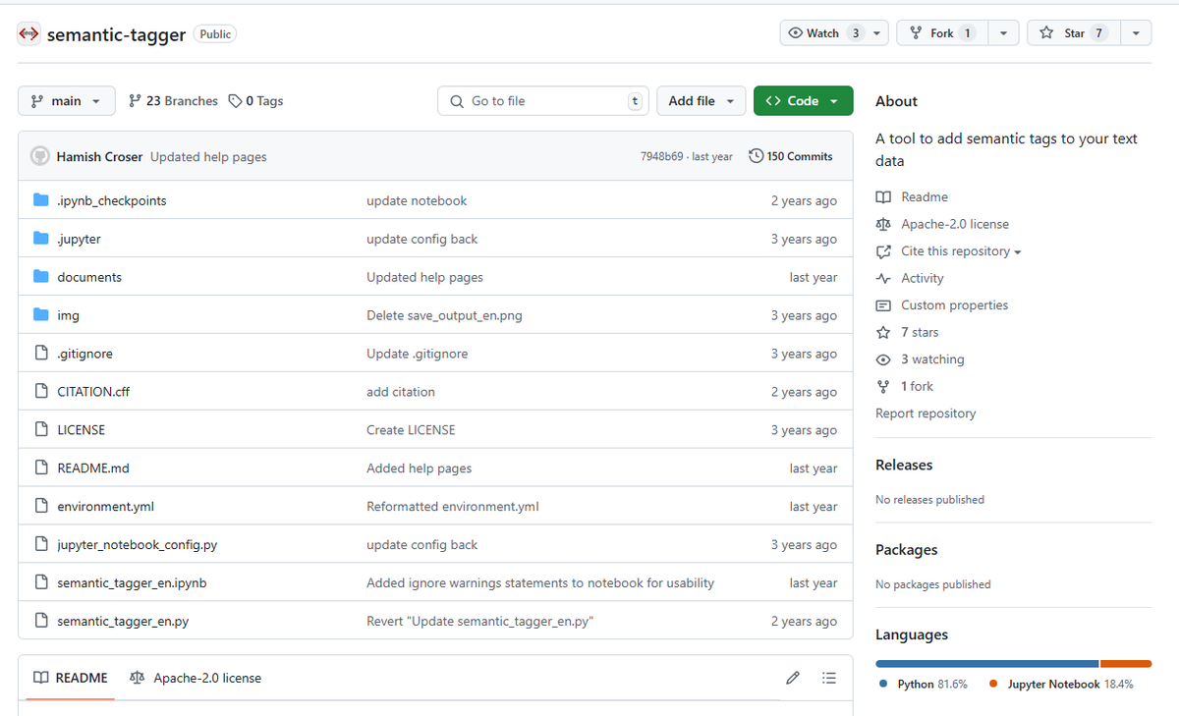Click the orange Jupyter Notebook bar segment
This screenshot has width=1179, height=716.
click(x=1126, y=664)
